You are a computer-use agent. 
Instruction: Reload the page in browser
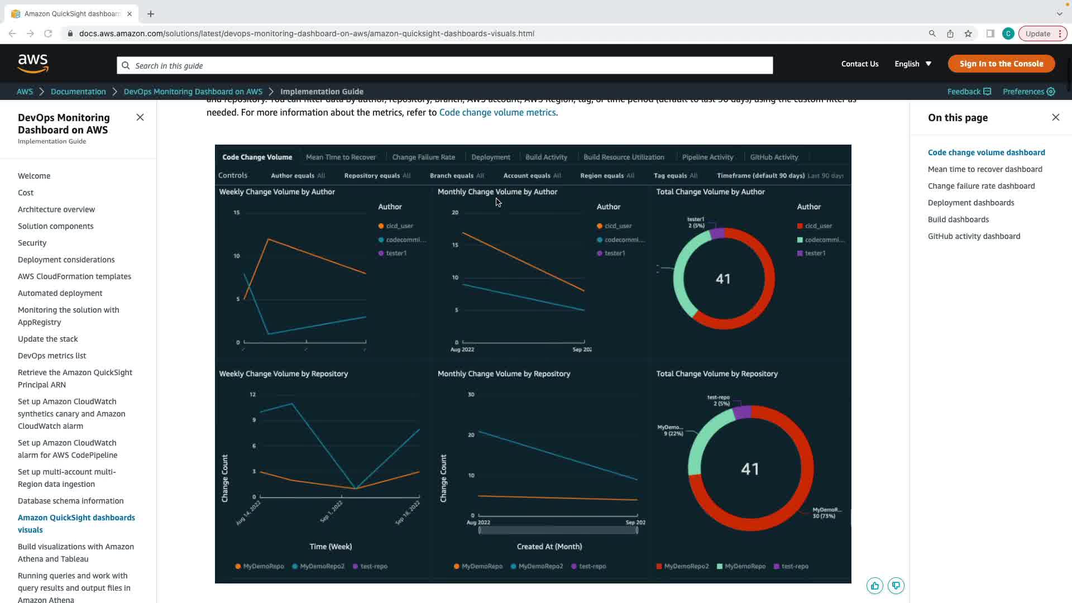coord(48,33)
